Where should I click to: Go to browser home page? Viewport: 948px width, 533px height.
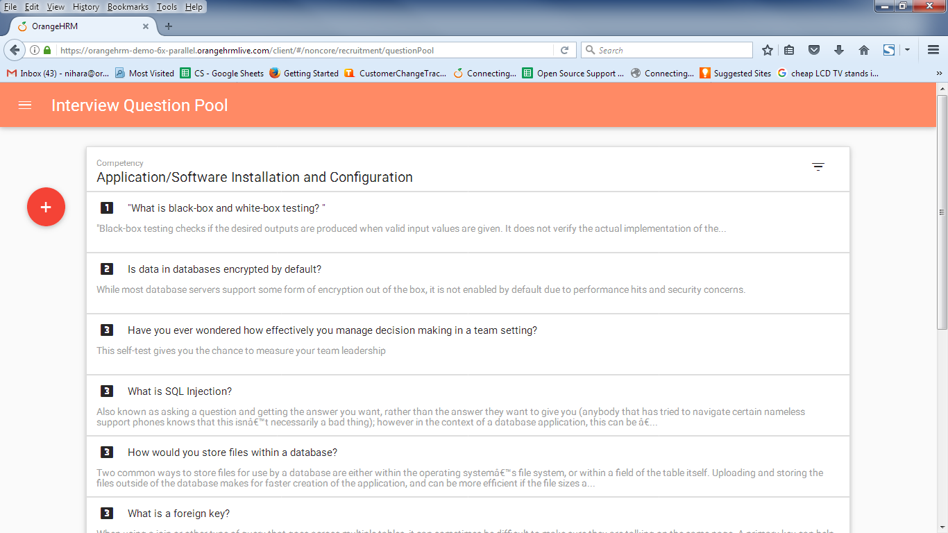tap(864, 50)
